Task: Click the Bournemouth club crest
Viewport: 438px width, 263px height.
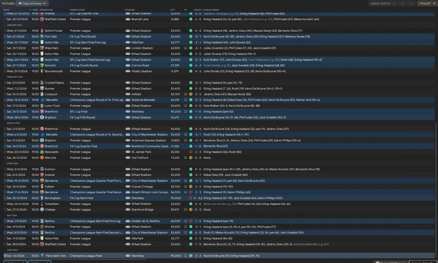Action: (x=42, y=71)
